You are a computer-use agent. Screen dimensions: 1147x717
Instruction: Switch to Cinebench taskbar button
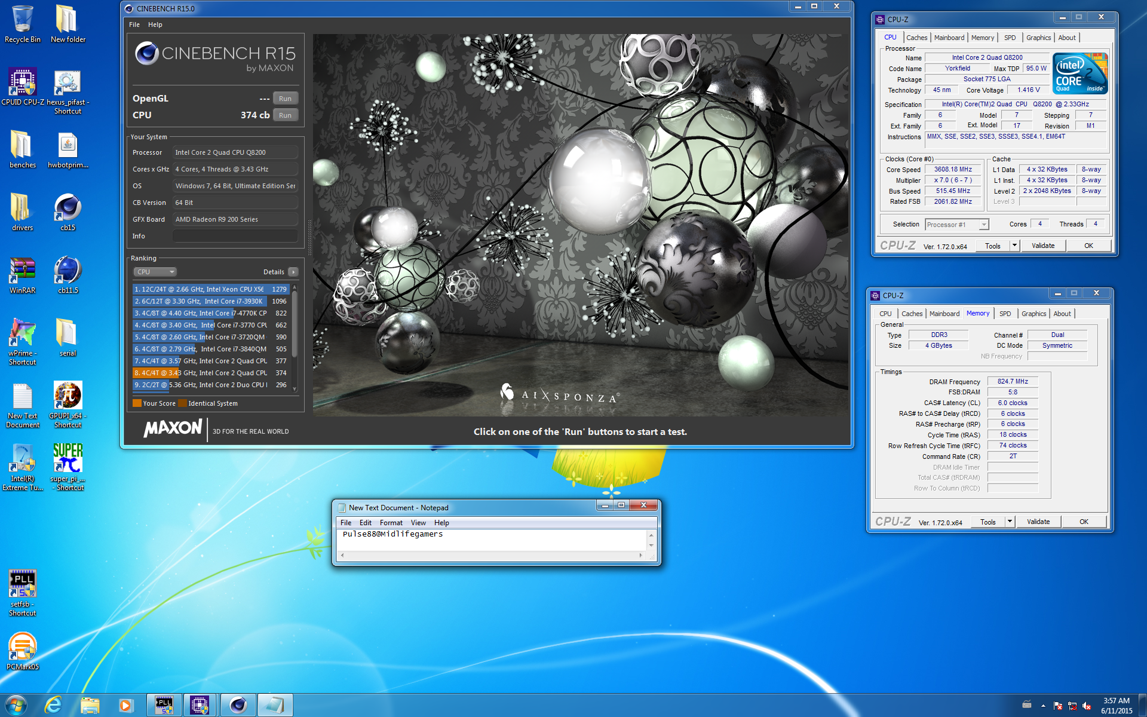click(238, 705)
